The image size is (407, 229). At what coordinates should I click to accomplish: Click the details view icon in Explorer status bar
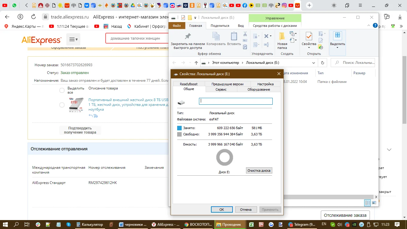(367, 203)
